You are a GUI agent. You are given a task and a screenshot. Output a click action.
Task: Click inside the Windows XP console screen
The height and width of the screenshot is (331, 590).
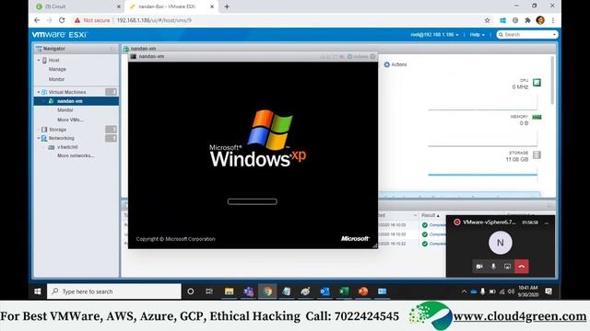pos(253,154)
